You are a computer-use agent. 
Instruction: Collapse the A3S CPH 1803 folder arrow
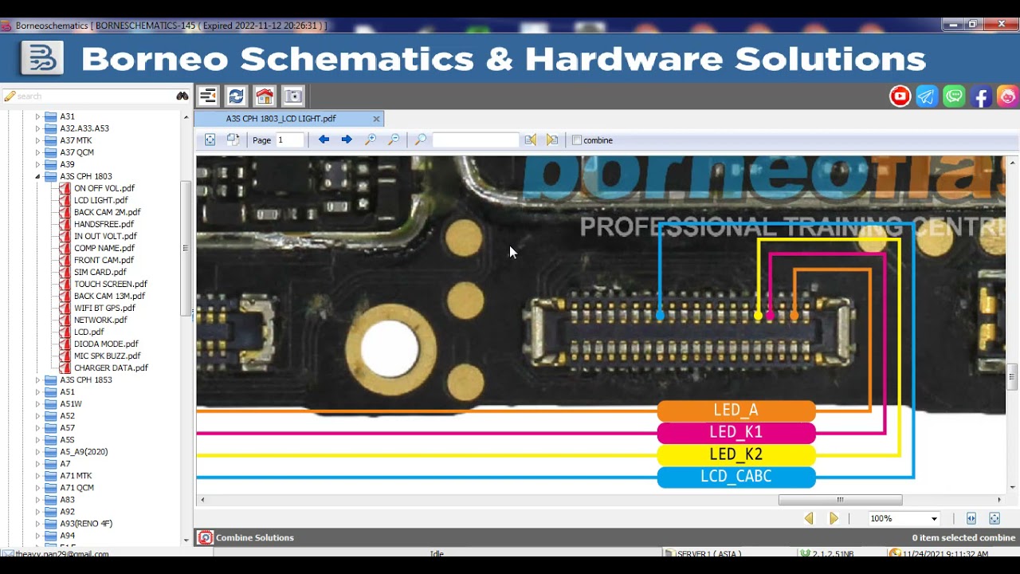point(37,176)
